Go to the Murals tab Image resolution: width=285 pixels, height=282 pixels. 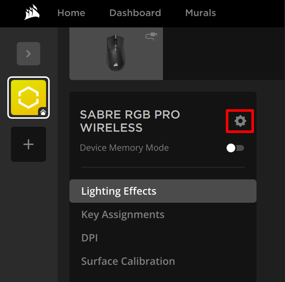click(201, 13)
